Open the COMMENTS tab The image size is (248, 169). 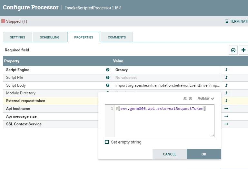[117, 37]
